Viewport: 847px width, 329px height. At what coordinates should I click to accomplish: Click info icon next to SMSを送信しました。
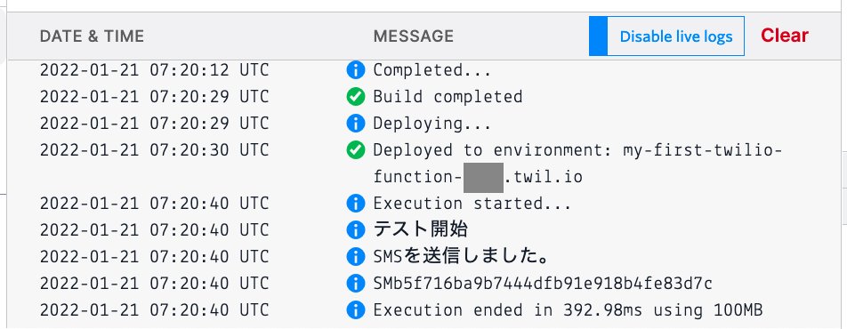355,257
